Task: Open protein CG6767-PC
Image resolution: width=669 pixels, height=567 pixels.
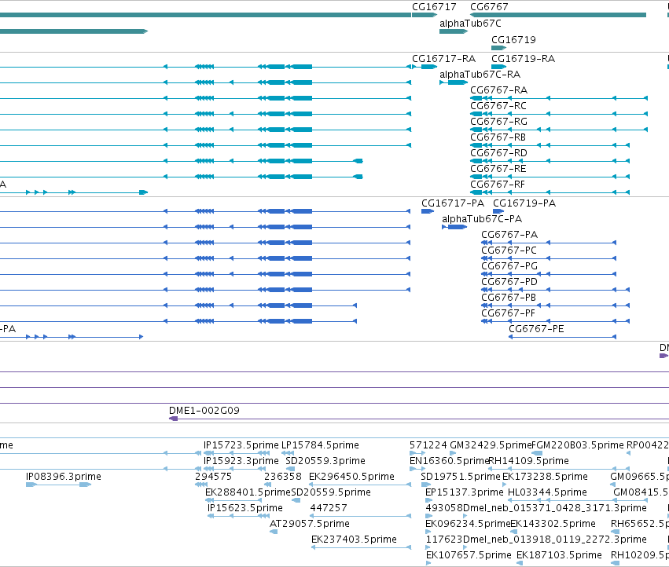Action: (509, 251)
